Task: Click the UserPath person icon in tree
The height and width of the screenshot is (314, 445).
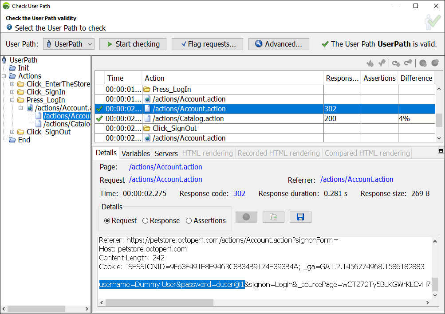Action: pyautogui.click(x=5, y=60)
